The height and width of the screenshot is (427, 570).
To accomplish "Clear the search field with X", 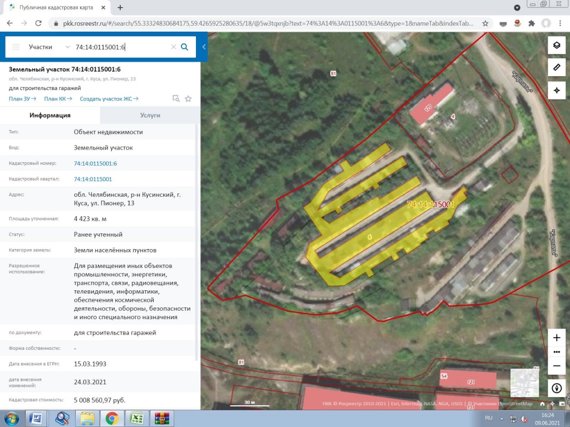I will click(174, 47).
